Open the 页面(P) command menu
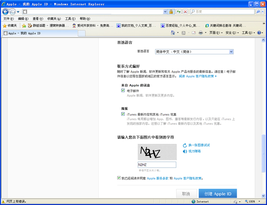 [216, 33]
